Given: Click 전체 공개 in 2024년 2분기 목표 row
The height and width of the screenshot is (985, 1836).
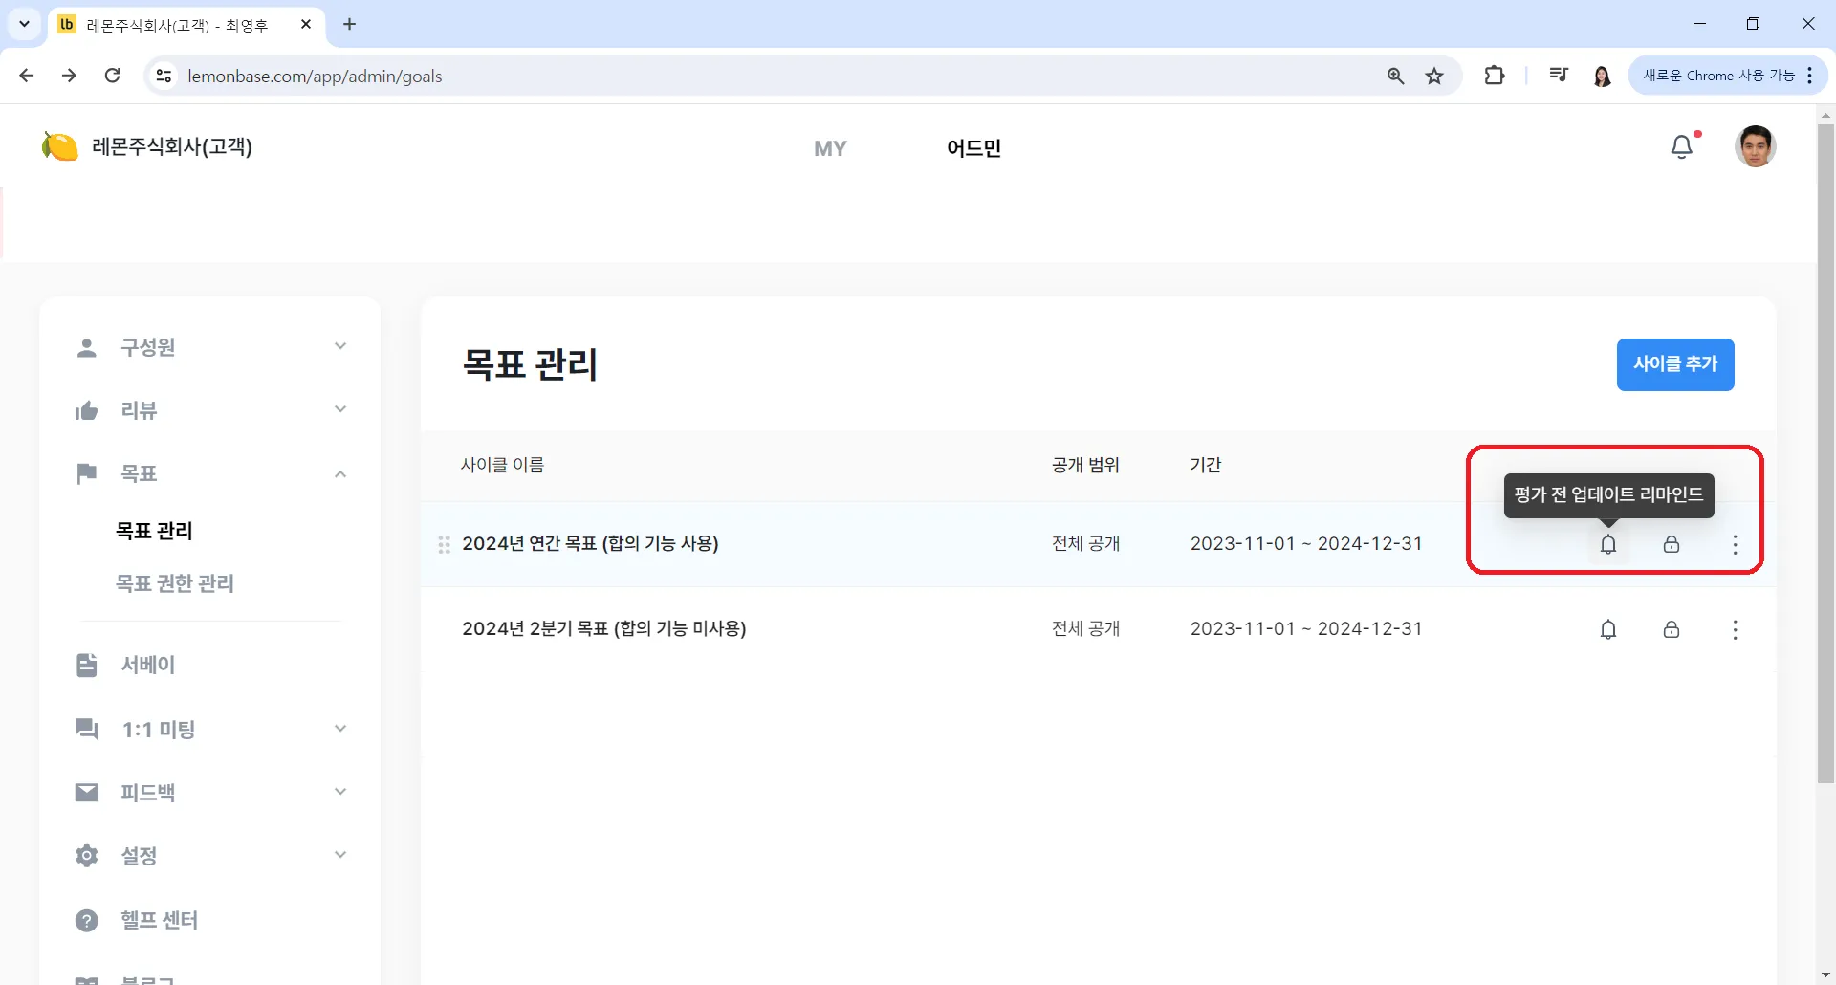Looking at the screenshot, I should coord(1085,629).
